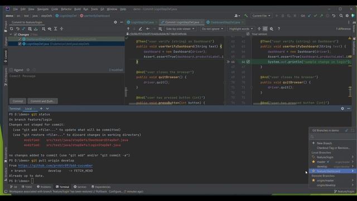Toggle collapse unchanged fragments icon
This screenshot has width=357, height=201.
(x=259, y=29)
